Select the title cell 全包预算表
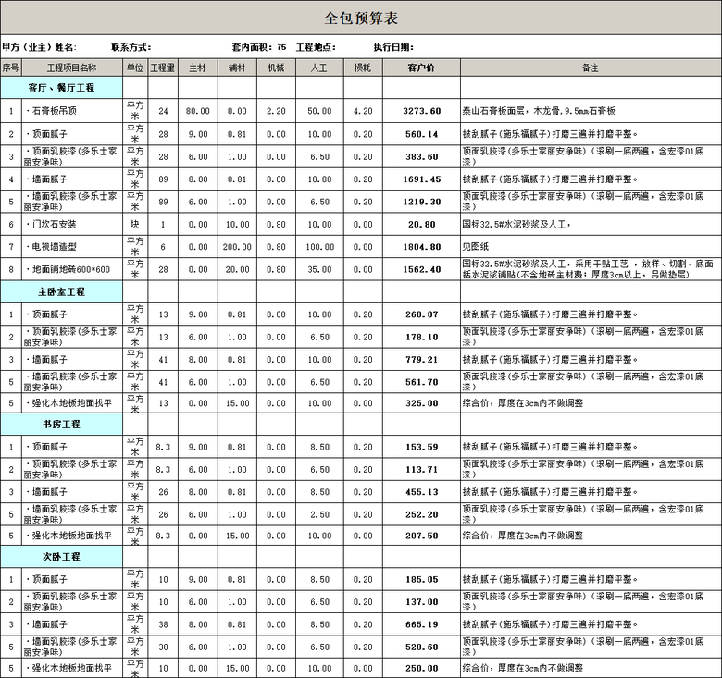Viewport: 722px width, 678px height. [x=361, y=18]
